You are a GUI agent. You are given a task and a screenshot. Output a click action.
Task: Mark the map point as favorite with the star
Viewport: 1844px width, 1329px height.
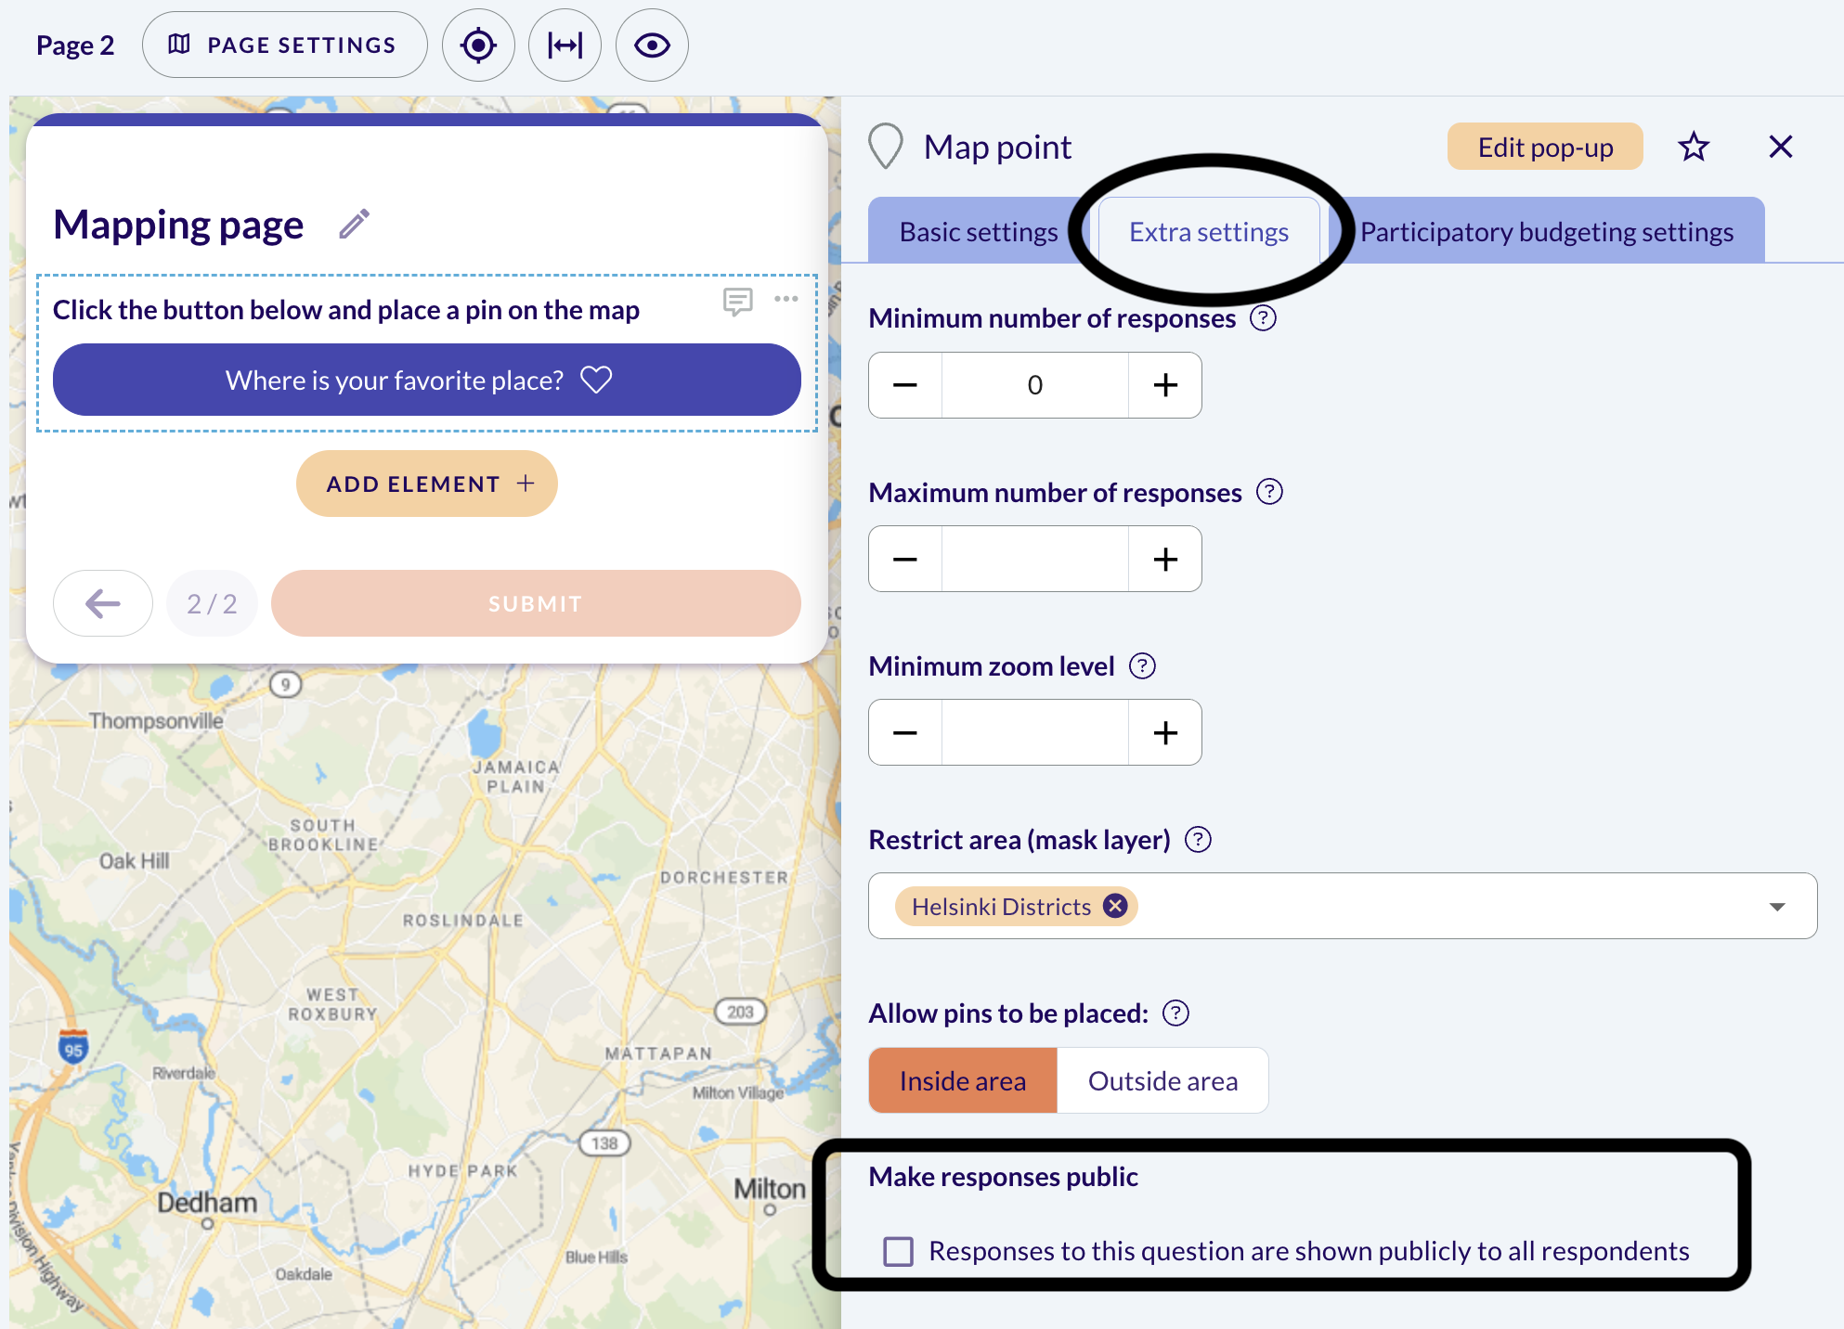(x=1694, y=147)
